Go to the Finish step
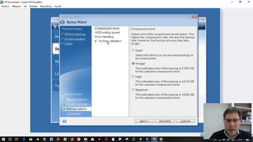Viewport: 253px width, 142px height. [x=68, y=44]
